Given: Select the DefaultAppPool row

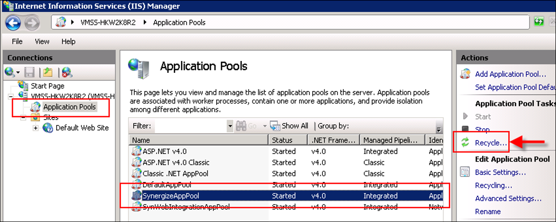Looking at the screenshot, I should [286, 185].
